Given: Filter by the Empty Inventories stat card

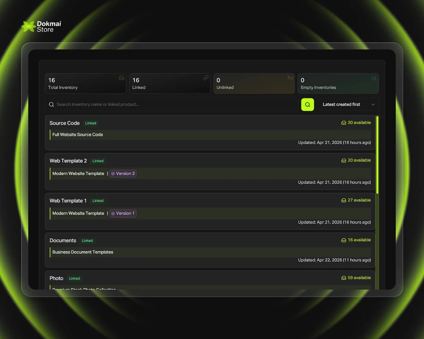Looking at the screenshot, I should (x=338, y=84).
